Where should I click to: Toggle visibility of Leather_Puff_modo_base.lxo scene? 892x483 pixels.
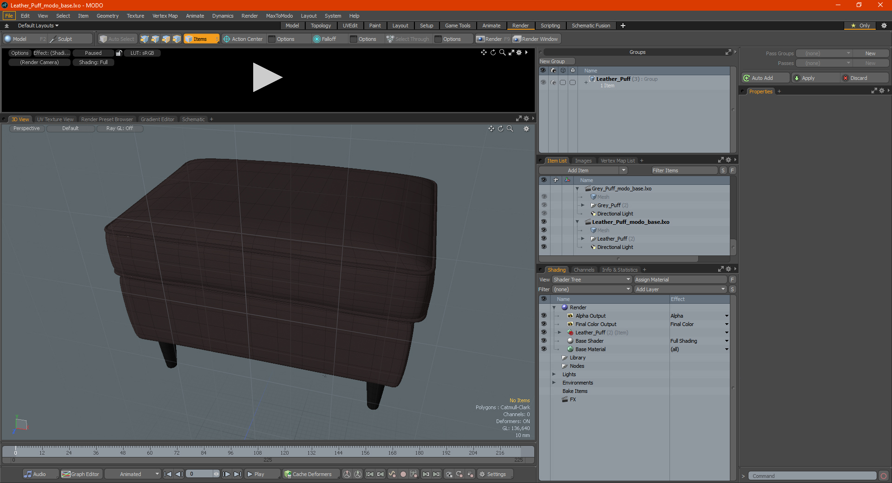[x=544, y=222]
